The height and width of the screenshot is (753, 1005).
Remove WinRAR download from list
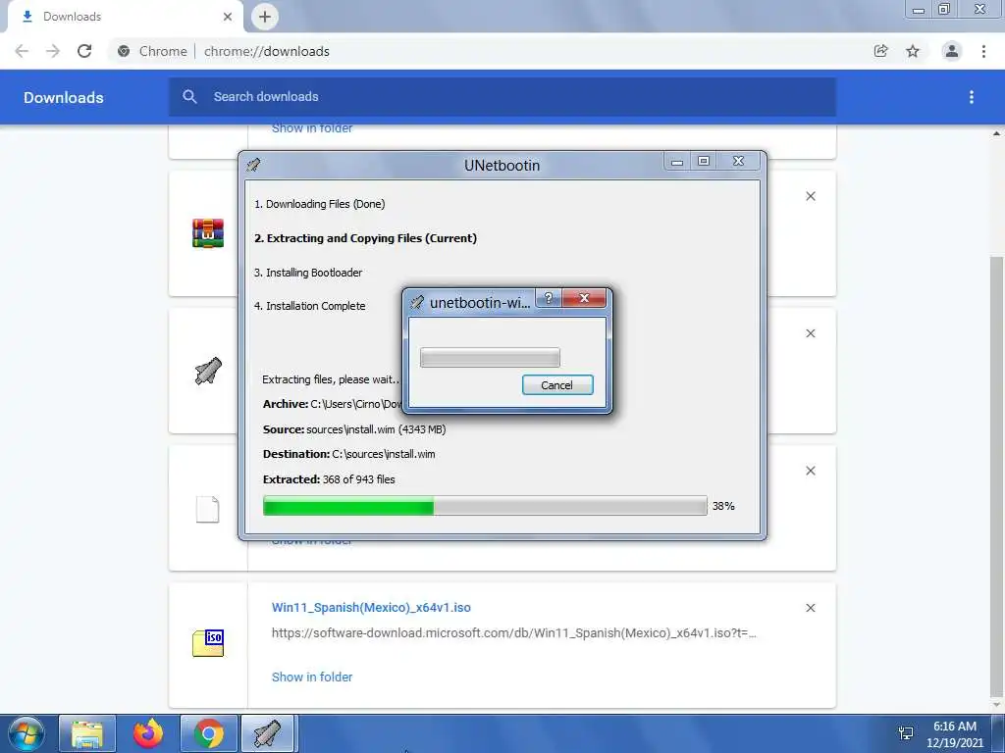pos(811,196)
